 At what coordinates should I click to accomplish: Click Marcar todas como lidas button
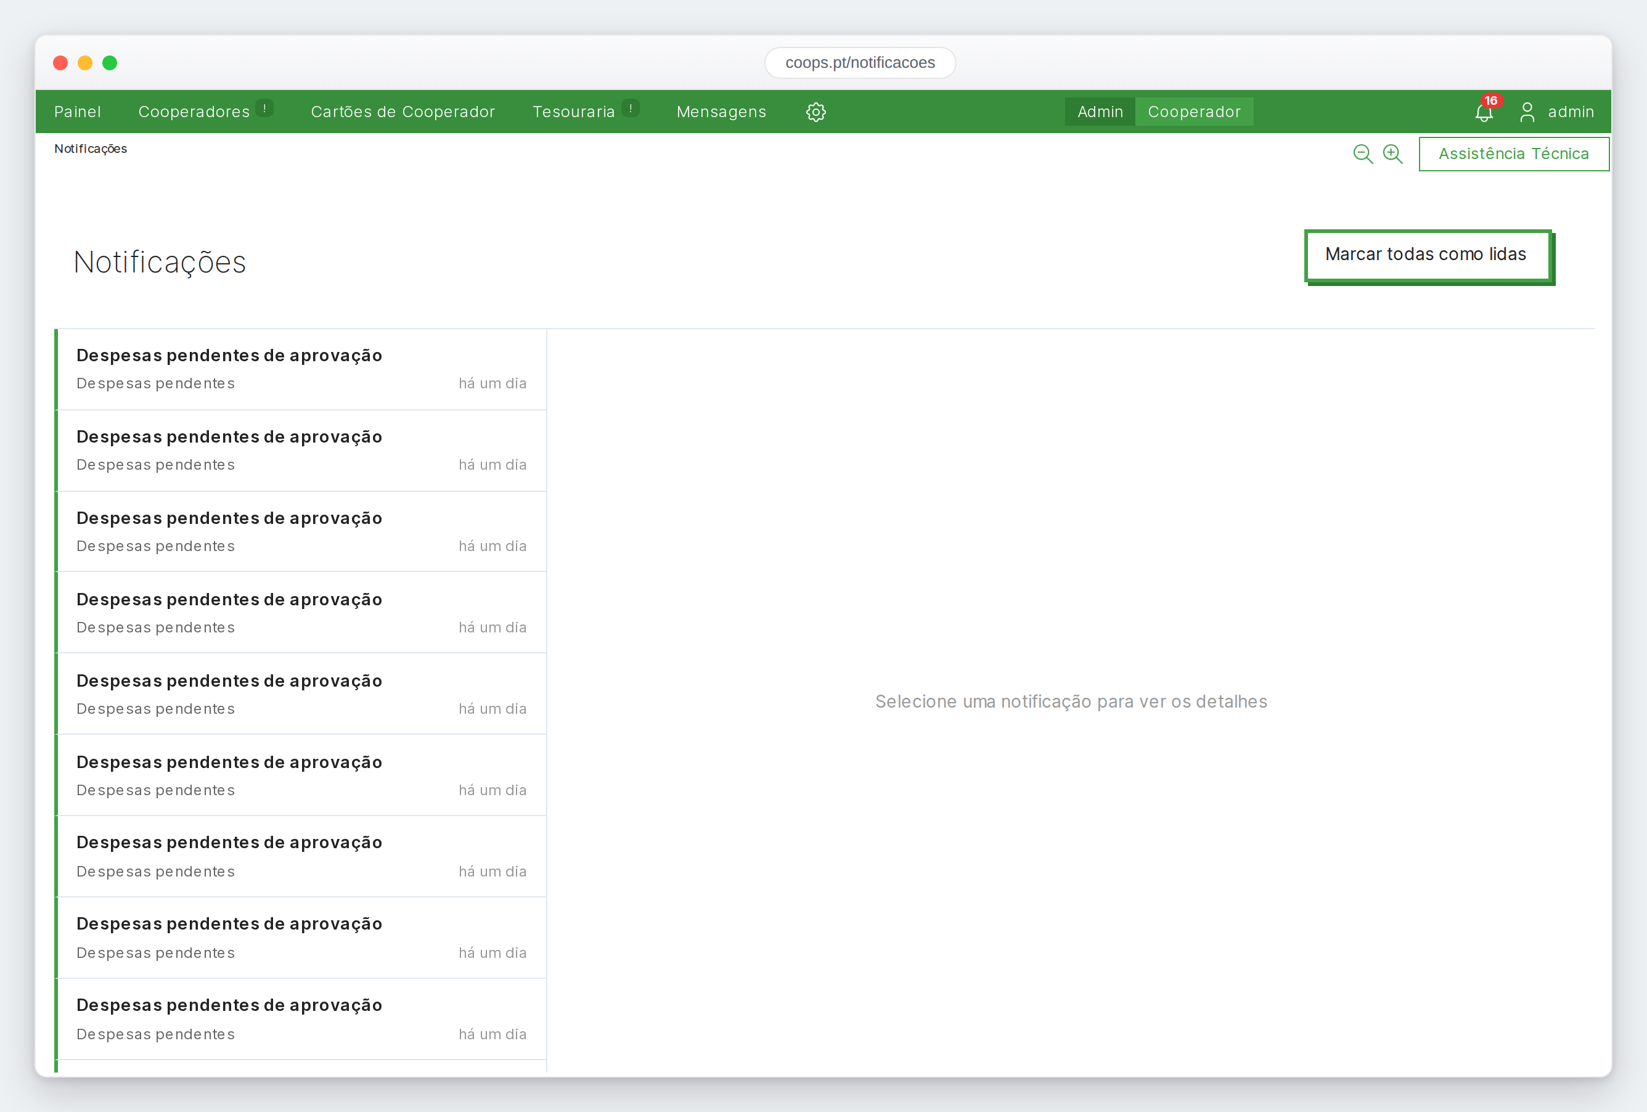(x=1428, y=256)
